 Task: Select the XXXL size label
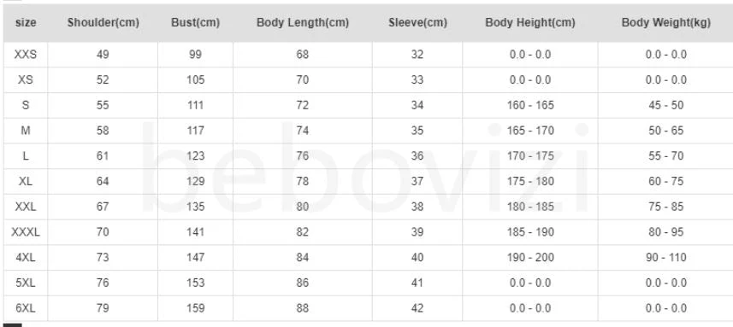coord(26,232)
